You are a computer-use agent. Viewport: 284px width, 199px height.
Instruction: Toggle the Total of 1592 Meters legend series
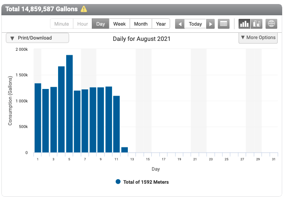142,182
